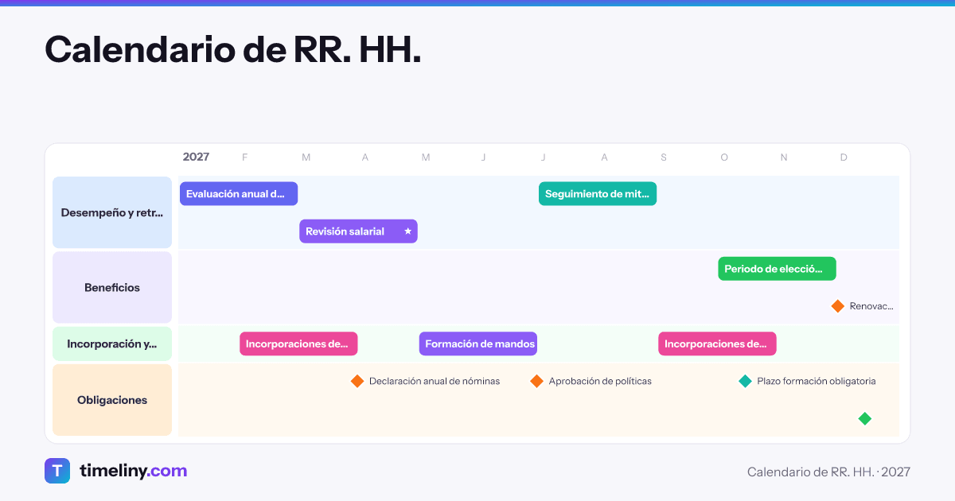This screenshot has height=501, width=955.
Task: Click the N month header
Action: (784, 157)
